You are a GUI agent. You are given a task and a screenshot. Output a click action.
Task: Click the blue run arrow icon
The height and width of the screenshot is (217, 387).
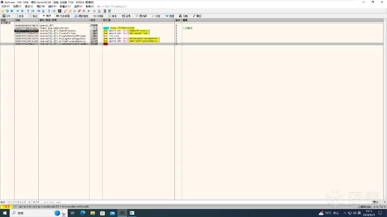click(x=18, y=11)
